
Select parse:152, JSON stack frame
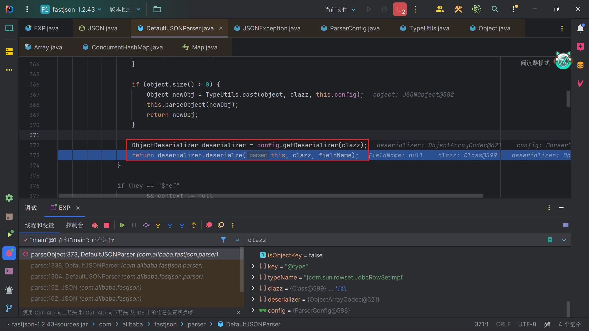86,287
